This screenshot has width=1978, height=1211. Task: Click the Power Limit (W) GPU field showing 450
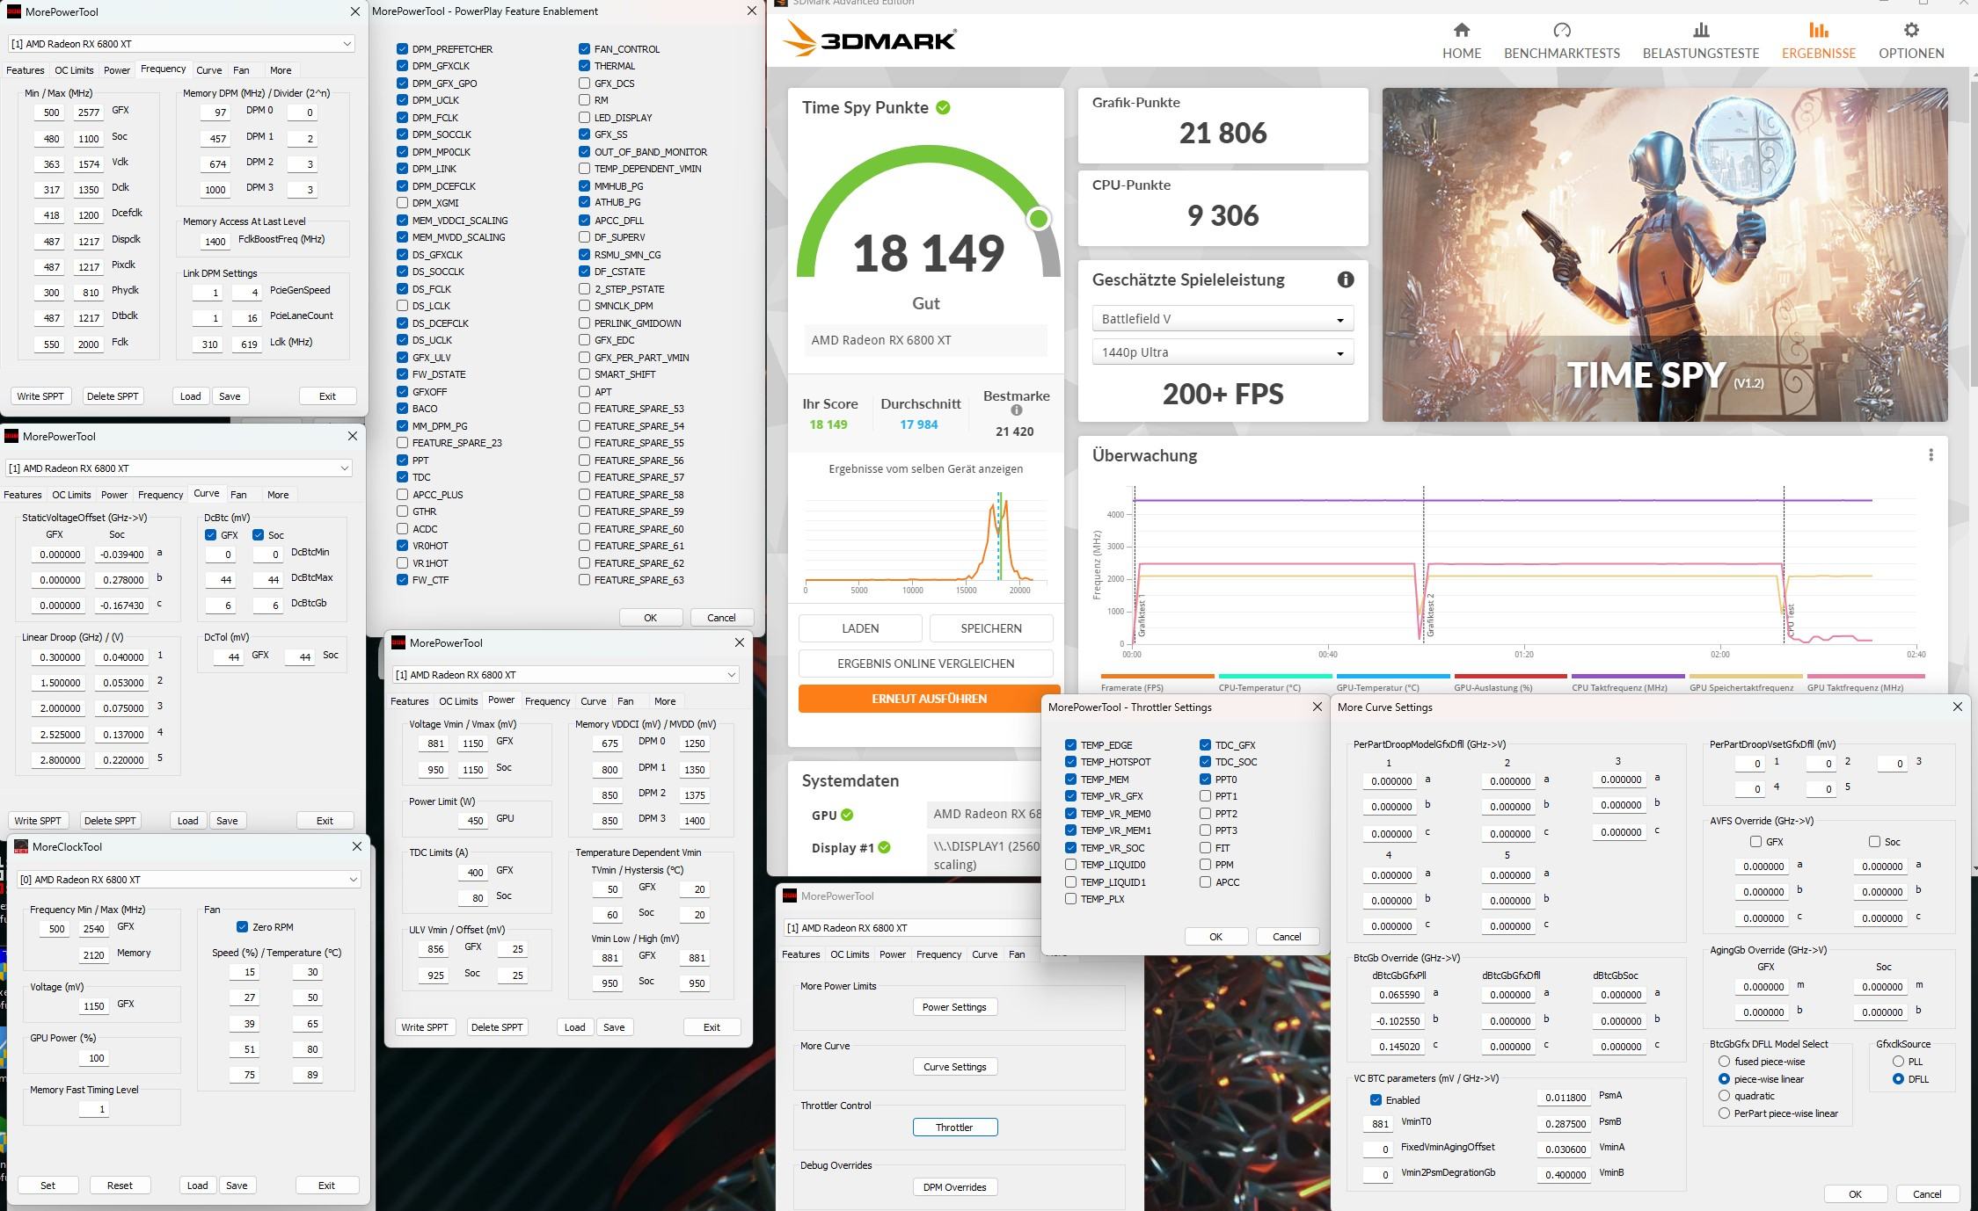(471, 820)
